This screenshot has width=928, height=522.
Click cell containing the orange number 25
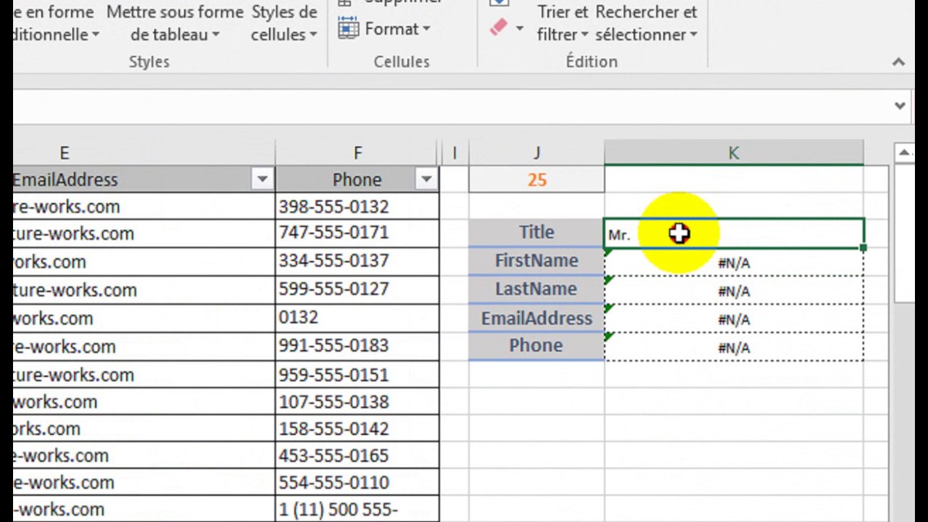tap(536, 180)
